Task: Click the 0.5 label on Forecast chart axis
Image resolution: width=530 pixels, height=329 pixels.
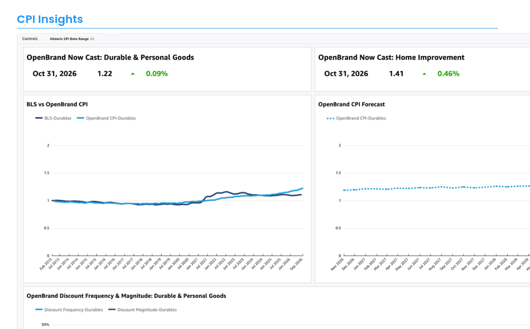Action: point(338,228)
